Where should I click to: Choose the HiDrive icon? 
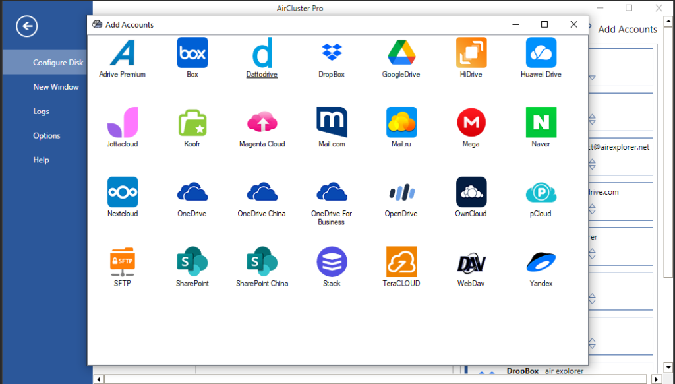click(471, 53)
